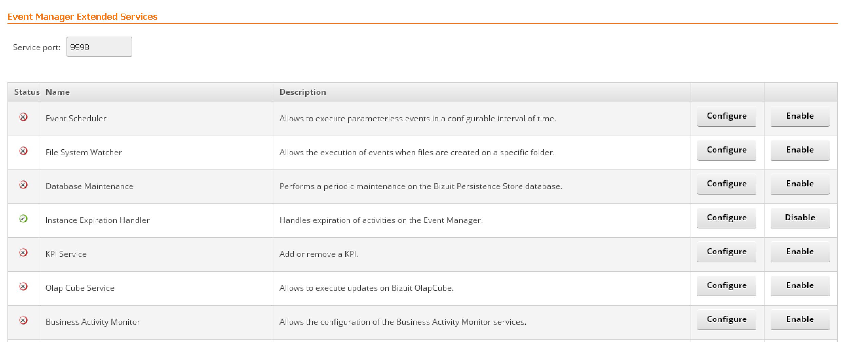
Task: Click the red status icon for Business Activity Monitor
Action: [23, 320]
